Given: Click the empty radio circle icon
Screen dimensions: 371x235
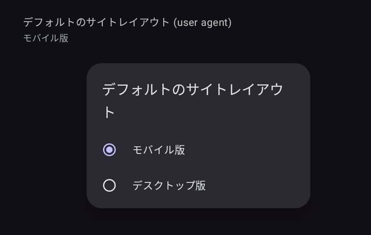Looking at the screenshot, I should click(x=109, y=185).
